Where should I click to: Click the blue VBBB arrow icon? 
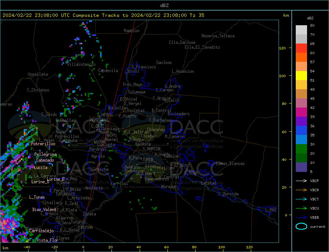click(x=301, y=217)
